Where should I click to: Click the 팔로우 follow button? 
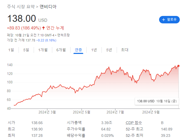point(169,20)
